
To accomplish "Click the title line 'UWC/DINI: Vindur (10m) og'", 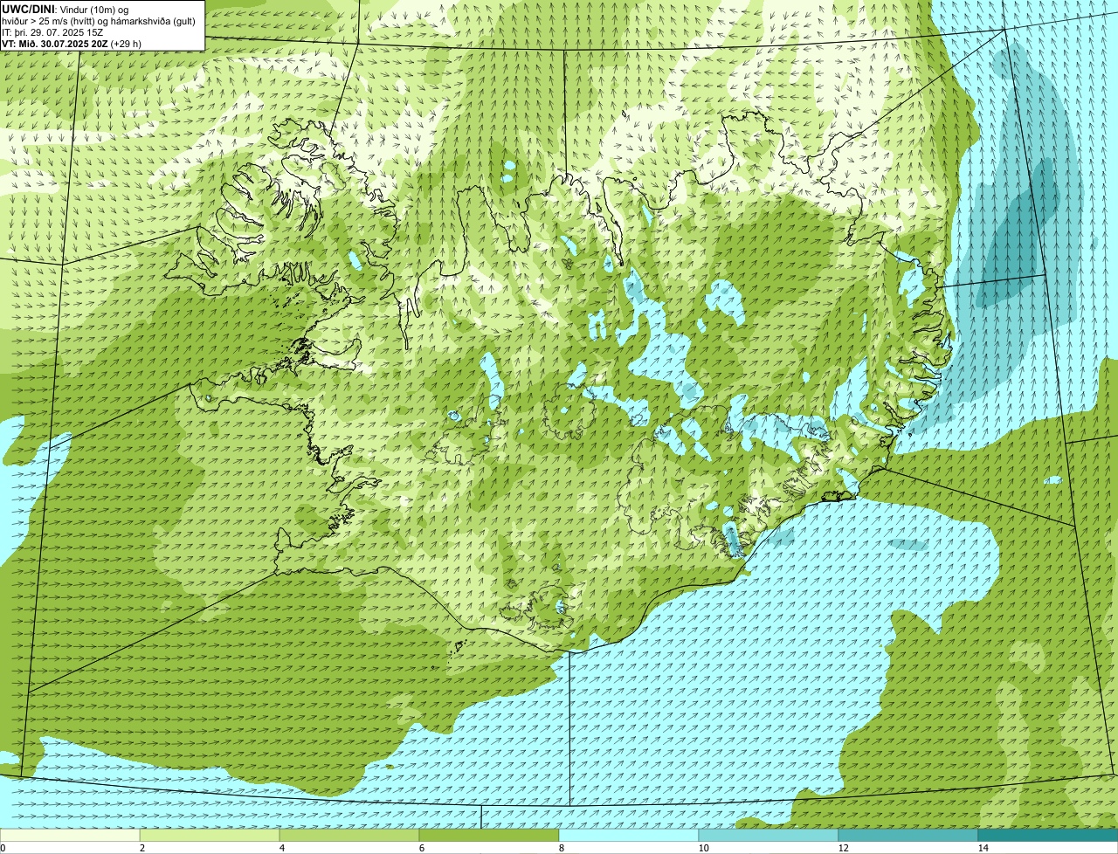I will (x=66, y=10).
